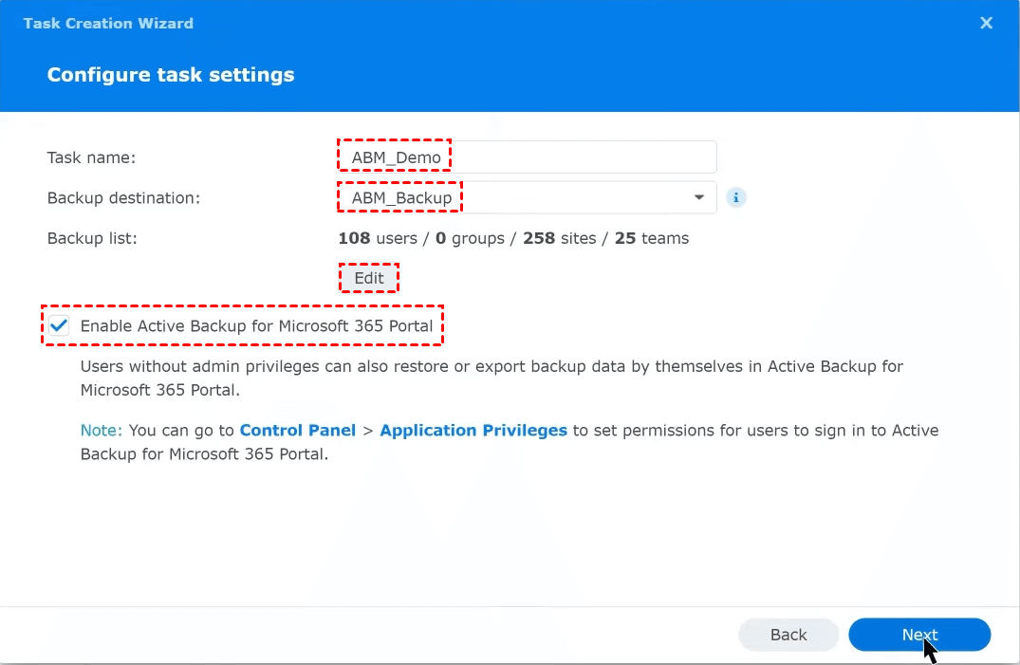Click the info icon beside Backup destination

pos(735,197)
